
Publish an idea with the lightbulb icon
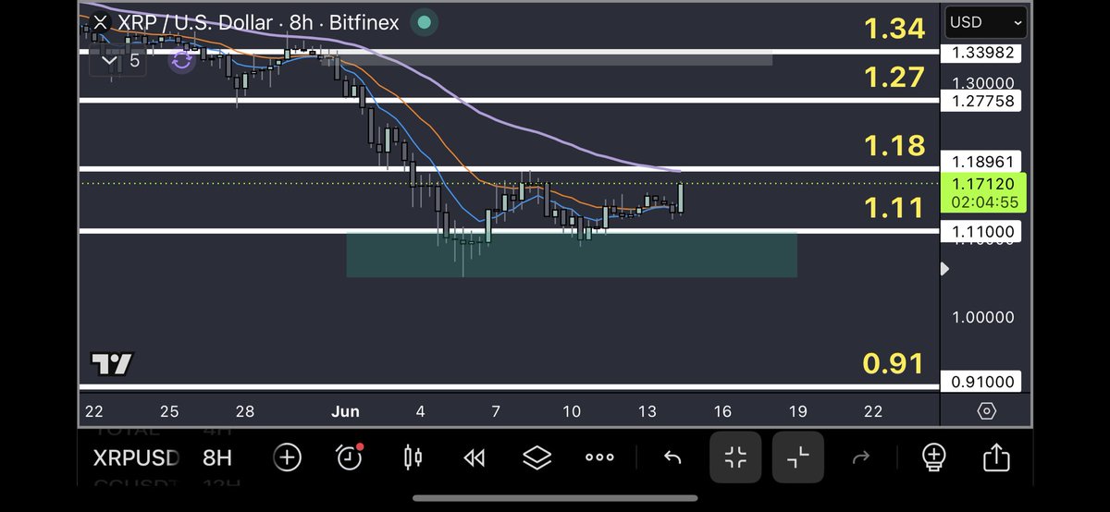point(933,457)
